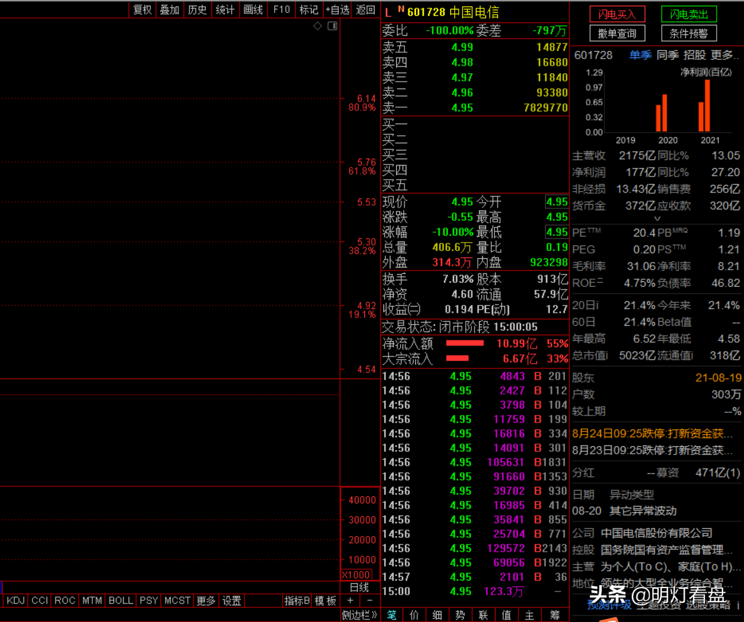
Task: Click 指标B indicator option
Action: 297,600
